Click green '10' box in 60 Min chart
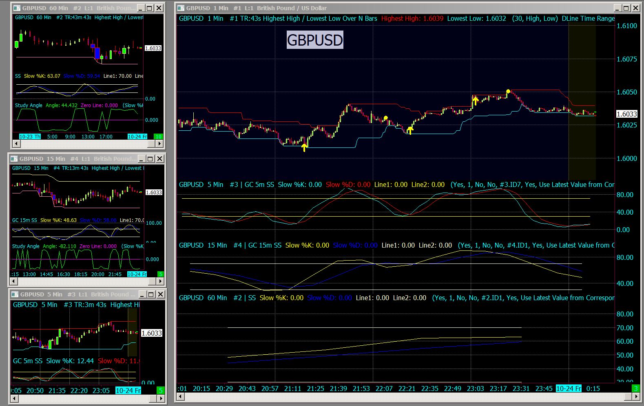 click(x=158, y=136)
